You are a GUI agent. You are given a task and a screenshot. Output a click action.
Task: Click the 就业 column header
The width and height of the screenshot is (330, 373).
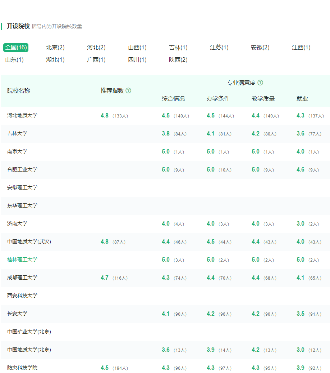pyautogui.click(x=302, y=98)
